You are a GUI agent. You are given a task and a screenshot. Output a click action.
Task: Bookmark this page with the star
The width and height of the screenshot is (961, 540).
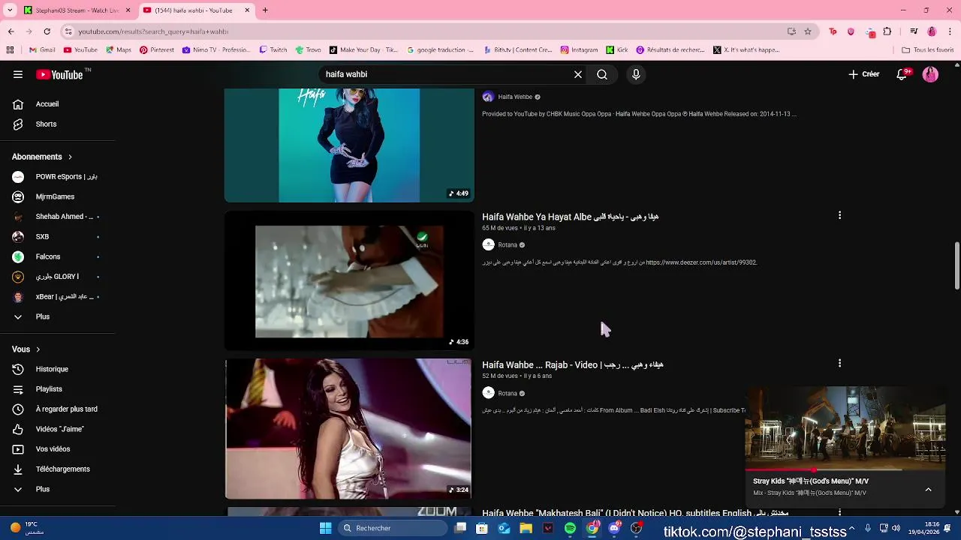pos(808,31)
